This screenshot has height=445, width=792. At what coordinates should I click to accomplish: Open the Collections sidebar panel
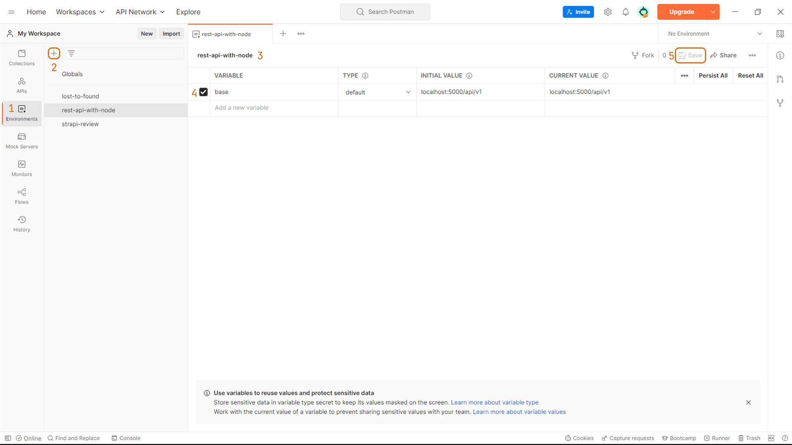point(21,58)
